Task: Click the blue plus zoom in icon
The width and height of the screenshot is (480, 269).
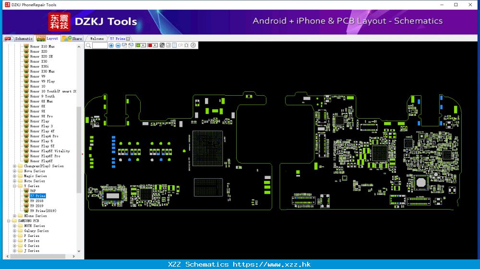Action: (111, 45)
